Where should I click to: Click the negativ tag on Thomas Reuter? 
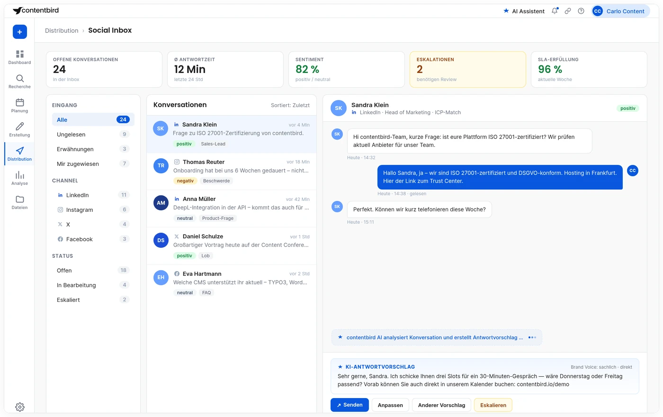pyautogui.click(x=185, y=181)
